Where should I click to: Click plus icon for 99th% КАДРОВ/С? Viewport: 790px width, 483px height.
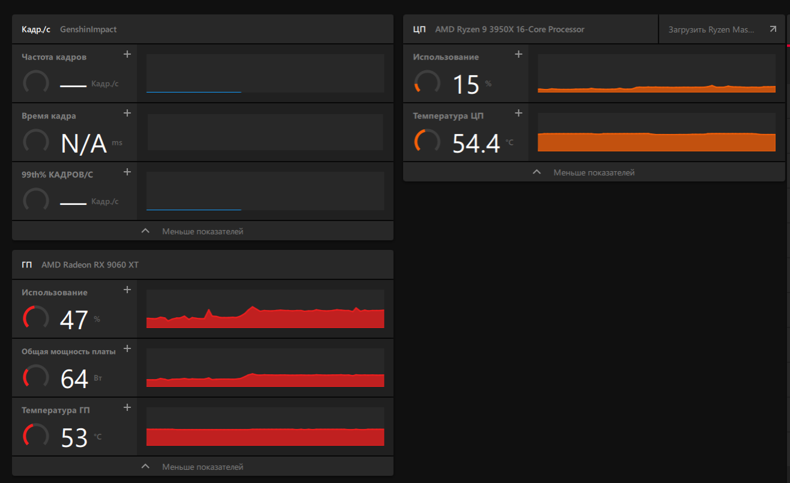pyautogui.click(x=127, y=172)
